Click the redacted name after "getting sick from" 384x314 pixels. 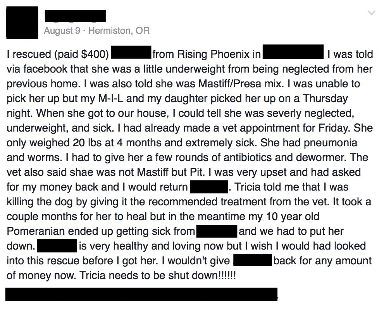[x=217, y=231]
